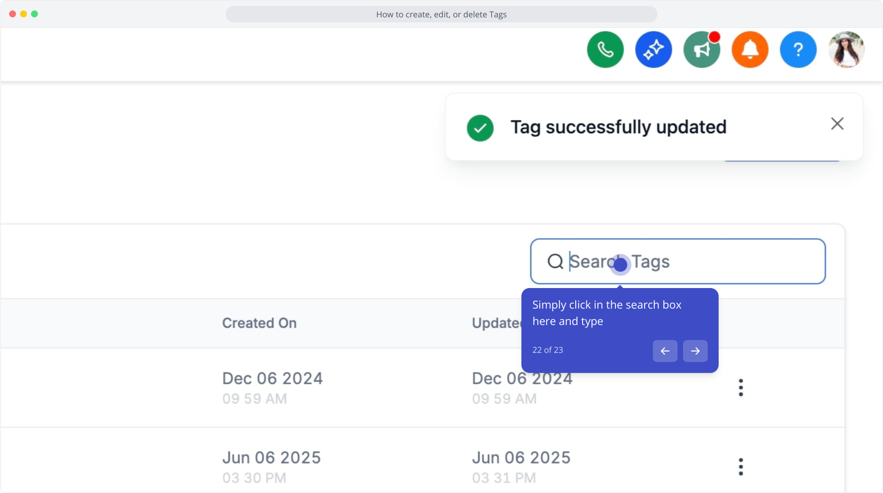
Task: Focus the Search Tags input field
Action: pyautogui.click(x=678, y=262)
